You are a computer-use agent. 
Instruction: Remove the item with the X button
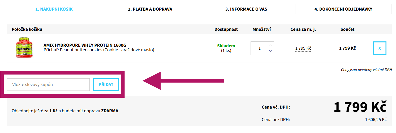380,48
